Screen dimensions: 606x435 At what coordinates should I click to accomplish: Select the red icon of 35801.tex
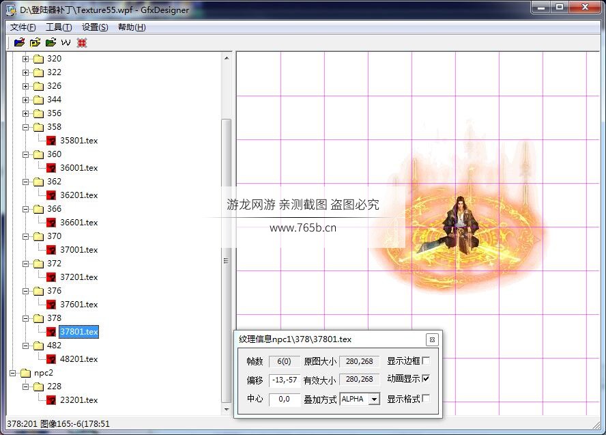point(51,141)
